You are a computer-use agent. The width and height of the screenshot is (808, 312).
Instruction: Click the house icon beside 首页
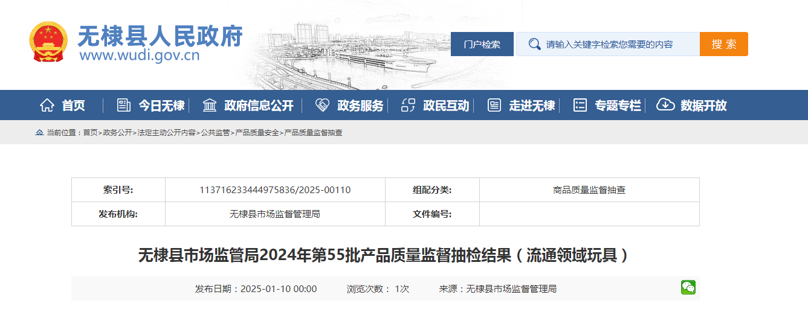[x=47, y=105]
